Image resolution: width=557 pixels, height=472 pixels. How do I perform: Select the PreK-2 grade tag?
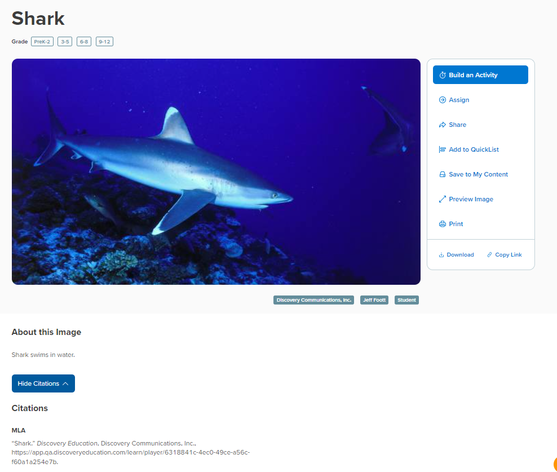(x=42, y=42)
